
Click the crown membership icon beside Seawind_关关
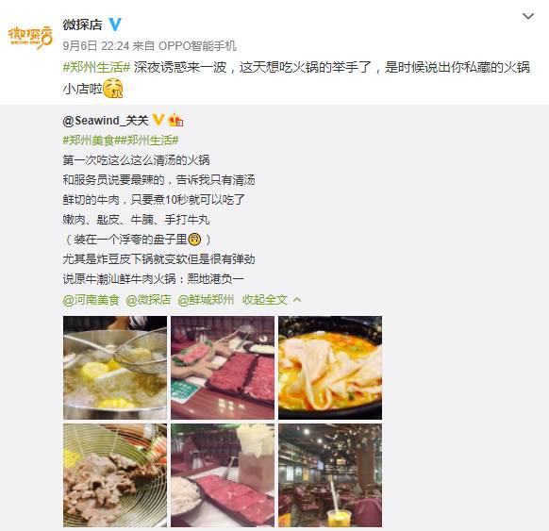175,120
